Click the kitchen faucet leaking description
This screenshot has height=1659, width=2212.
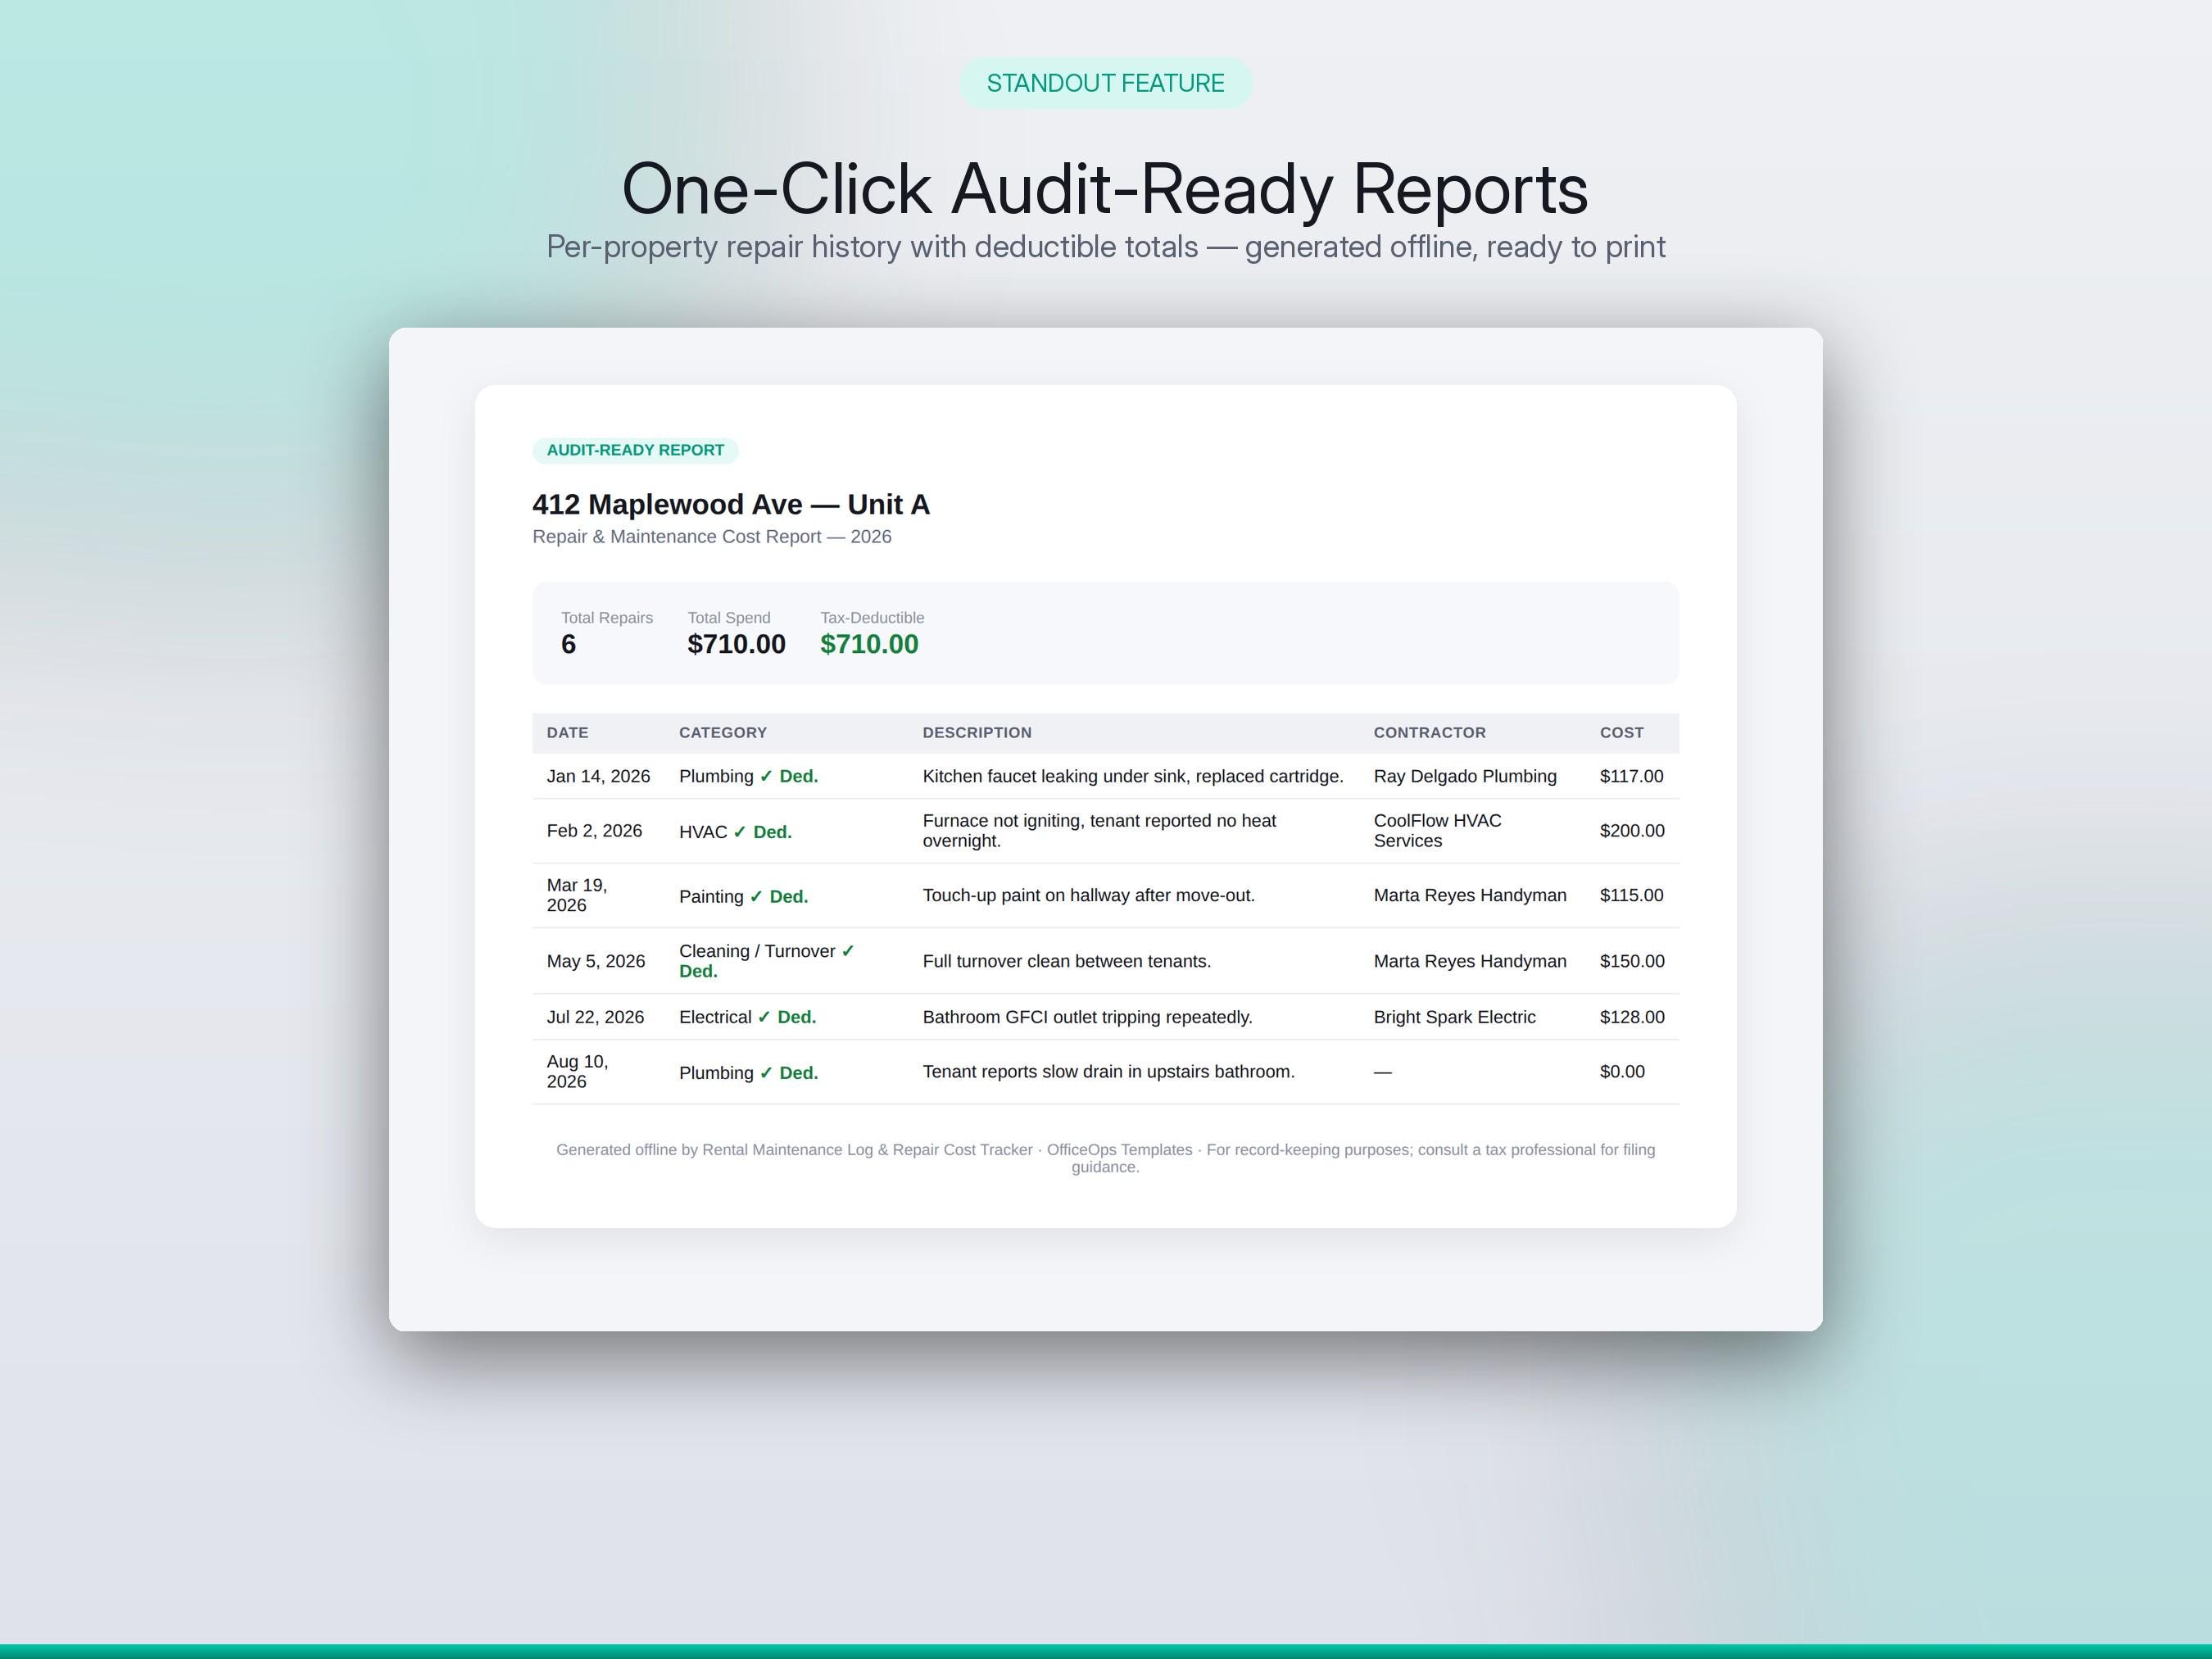point(1133,777)
